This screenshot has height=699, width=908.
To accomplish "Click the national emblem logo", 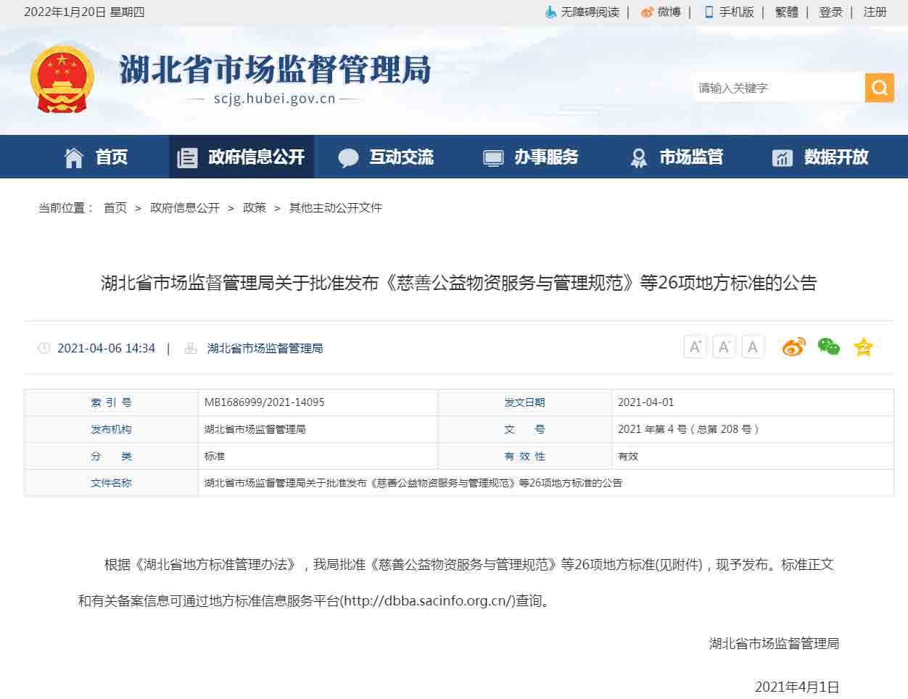I will [x=62, y=80].
